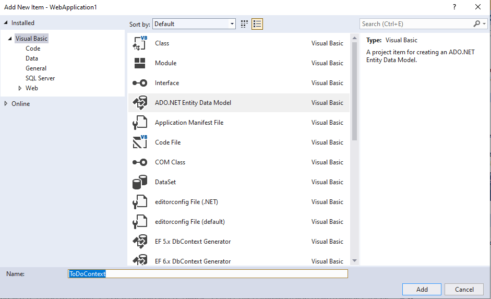Click the template list scrollbar down arrow
Screen dimensions: 491x299
click(x=354, y=260)
